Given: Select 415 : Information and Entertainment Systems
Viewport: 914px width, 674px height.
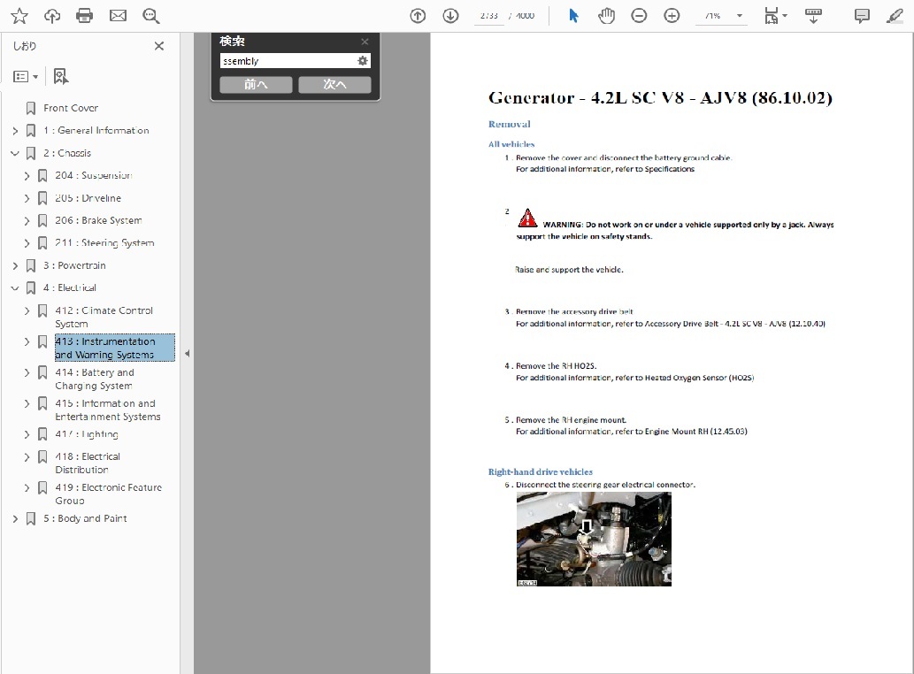Looking at the screenshot, I should click(108, 410).
